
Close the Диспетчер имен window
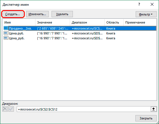pos(152,4)
